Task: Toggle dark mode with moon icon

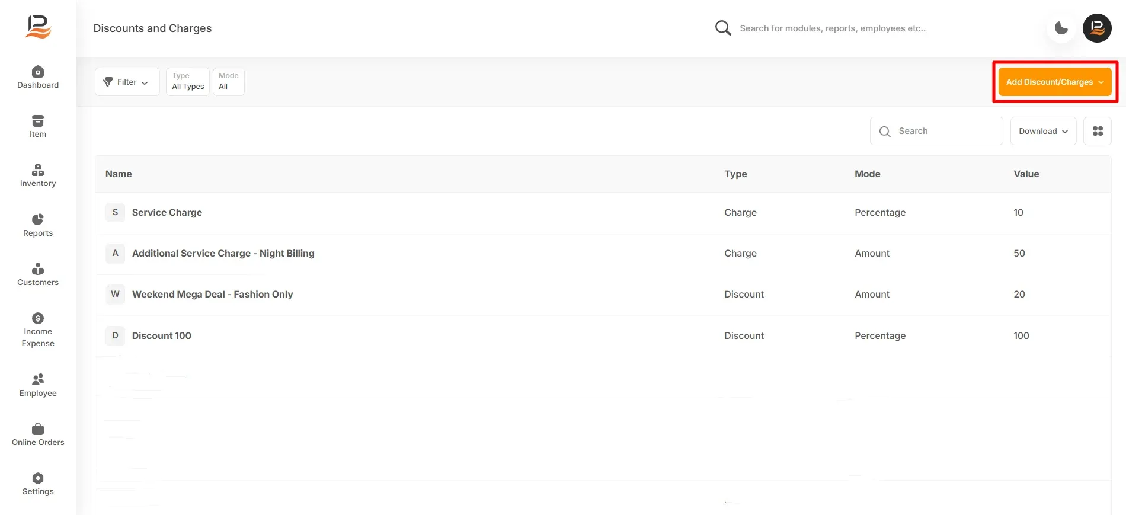Action: 1061,28
